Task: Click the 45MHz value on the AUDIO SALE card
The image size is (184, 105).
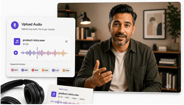Action: tap(82, 99)
